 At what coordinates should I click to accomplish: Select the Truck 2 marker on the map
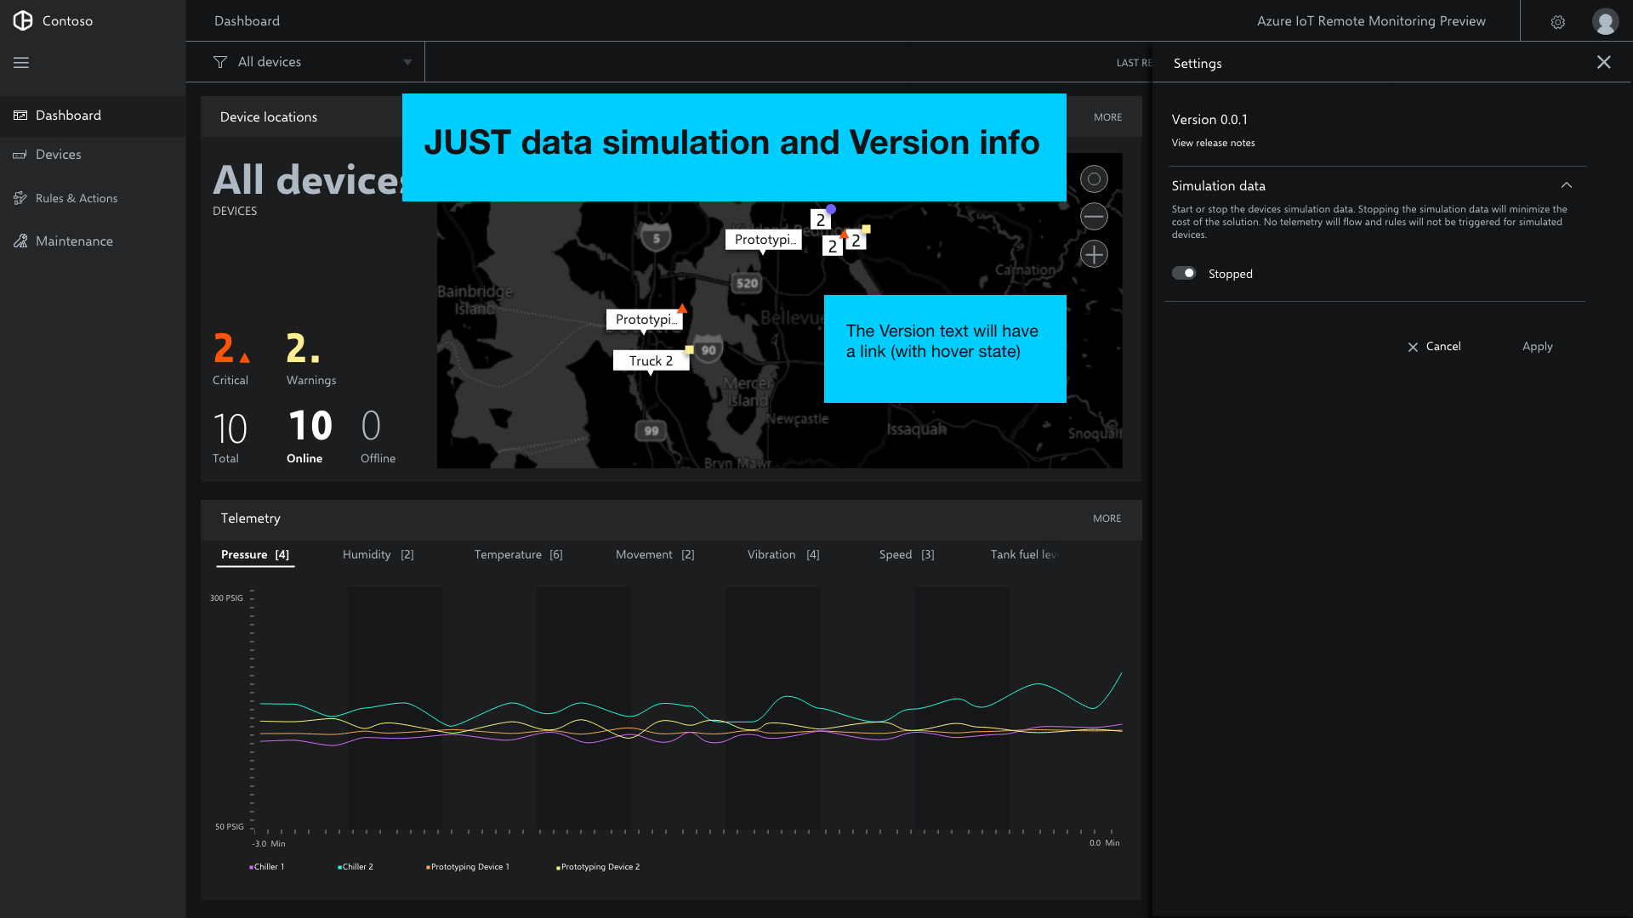[651, 360]
